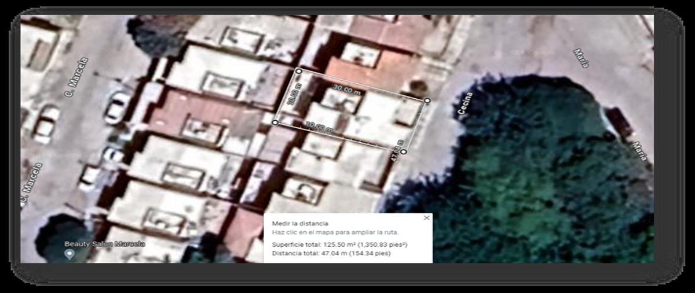Select the bottom-left measurement vertex point
The image size is (695, 293).
tap(275, 123)
